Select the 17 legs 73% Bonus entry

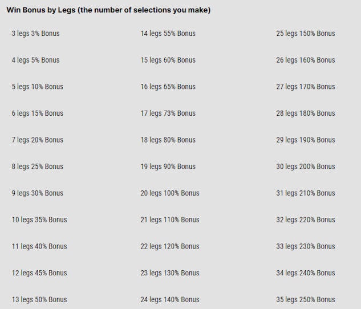168,113
